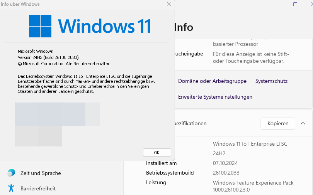Click the 24H2 version value in Settings
Image resolution: width=313 pixels, height=195 pixels.
(x=219, y=153)
